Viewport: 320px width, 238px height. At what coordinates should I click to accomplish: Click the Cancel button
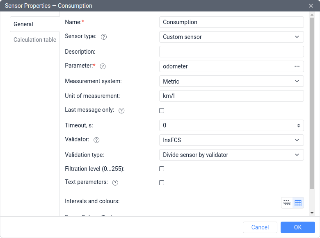coord(260,227)
